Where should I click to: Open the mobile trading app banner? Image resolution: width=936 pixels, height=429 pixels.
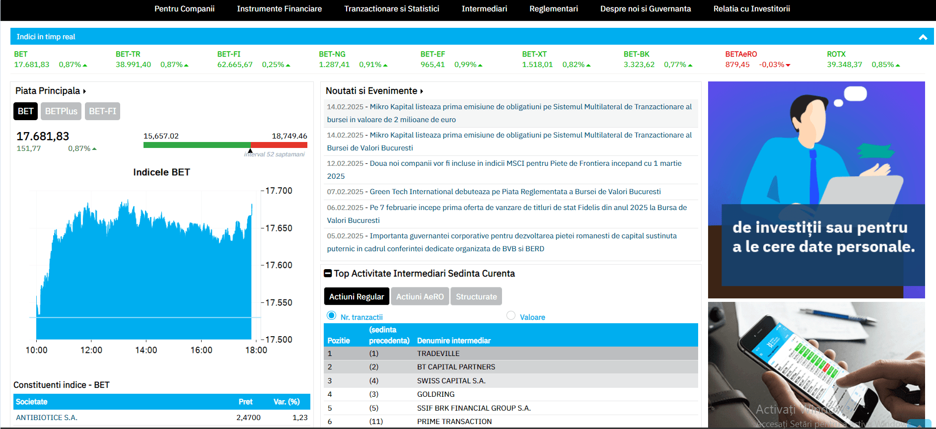point(816,364)
